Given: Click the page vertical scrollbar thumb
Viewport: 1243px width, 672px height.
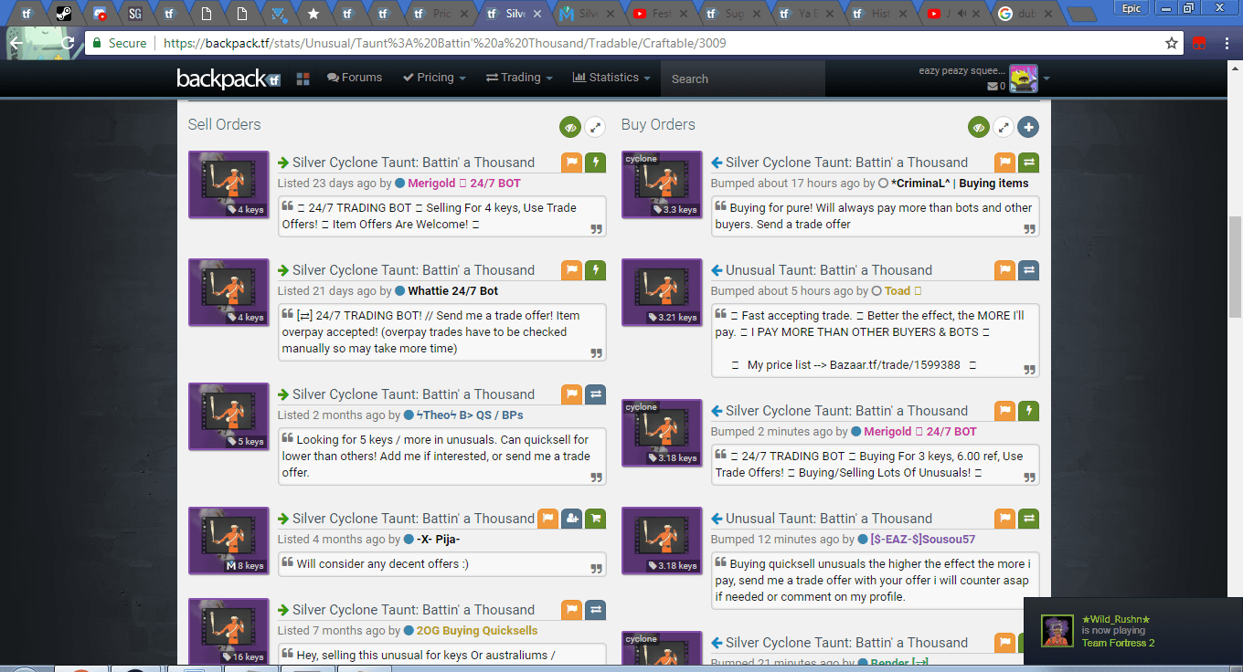Looking at the screenshot, I should 1235,265.
